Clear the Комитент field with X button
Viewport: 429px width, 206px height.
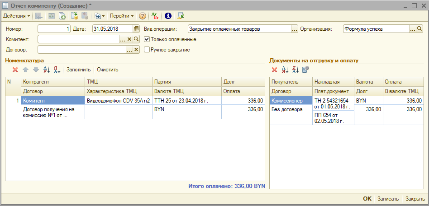click(129, 39)
